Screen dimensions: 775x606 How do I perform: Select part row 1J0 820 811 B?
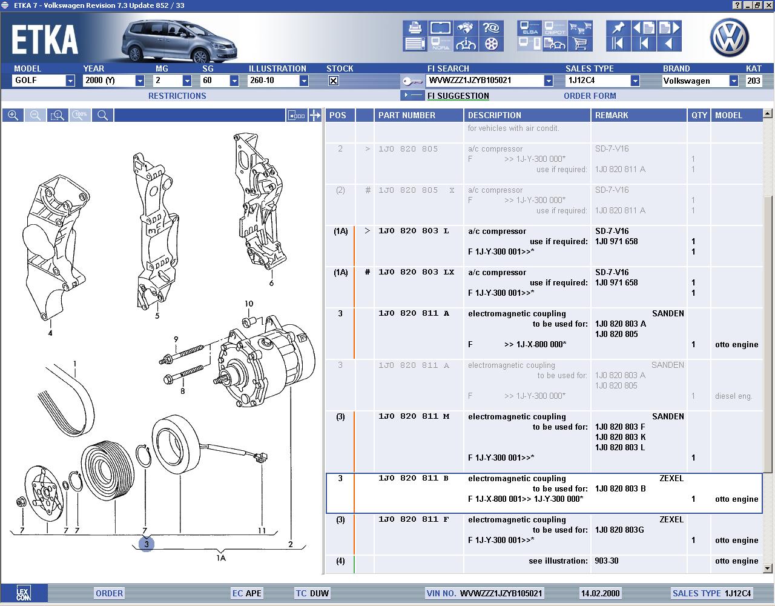544,493
